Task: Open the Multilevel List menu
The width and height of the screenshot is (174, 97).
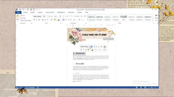Action: (x=71, y=16)
